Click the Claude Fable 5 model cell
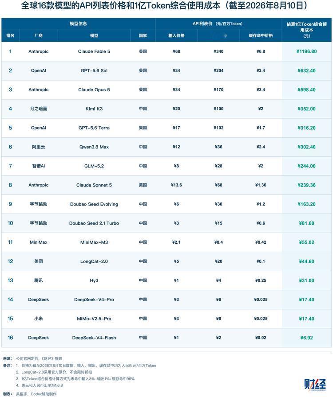This screenshot has height=397, width=333. pos(94,51)
